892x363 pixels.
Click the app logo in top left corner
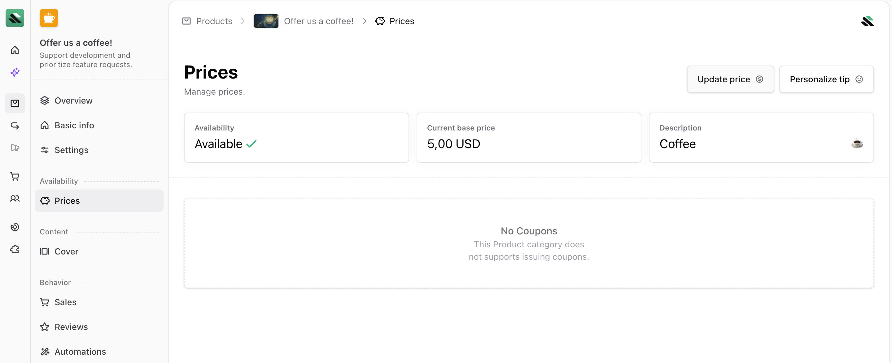point(15,18)
